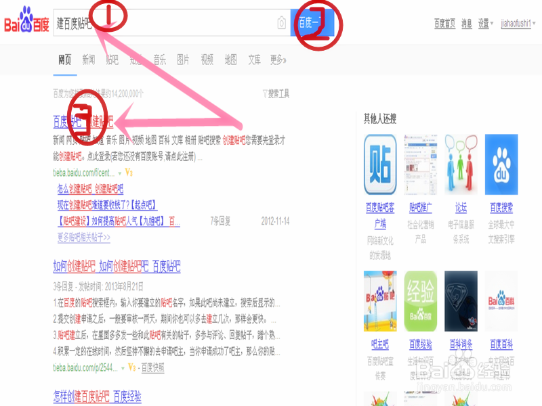Open the 更多» tab

click(278, 60)
